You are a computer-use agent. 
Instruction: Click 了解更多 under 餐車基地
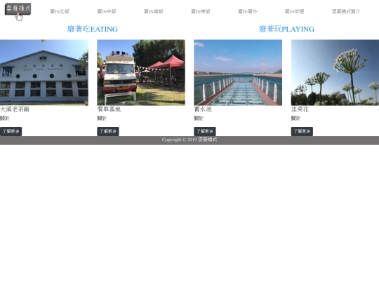(108, 131)
